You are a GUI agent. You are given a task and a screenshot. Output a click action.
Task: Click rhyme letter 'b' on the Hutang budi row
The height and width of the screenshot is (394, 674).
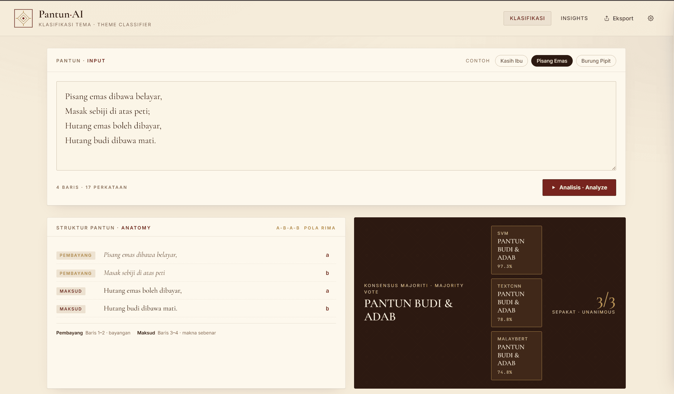tap(327, 309)
